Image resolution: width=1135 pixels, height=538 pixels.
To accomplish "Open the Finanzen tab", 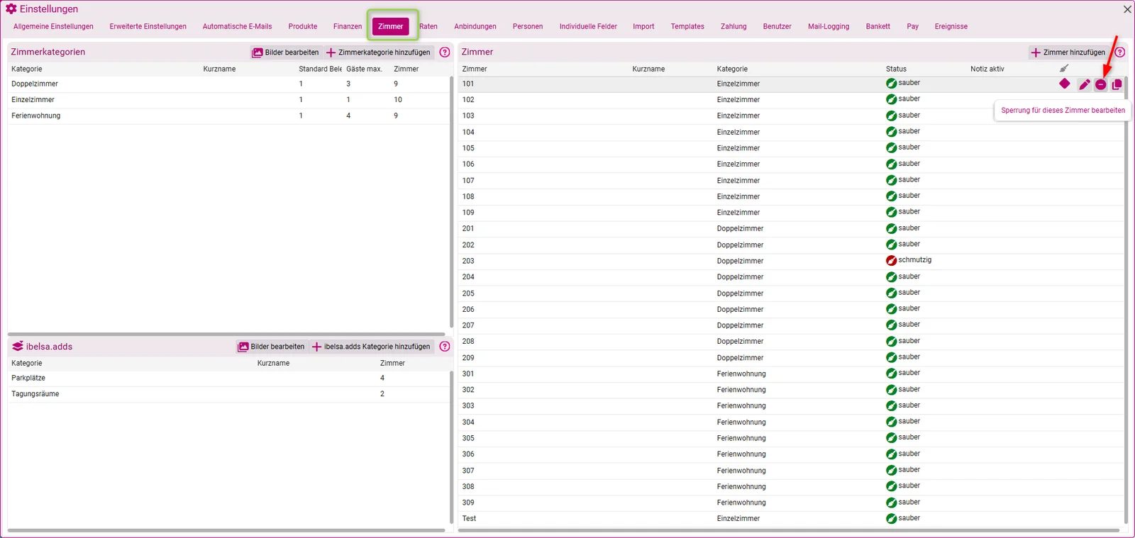I will pos(348,26).
